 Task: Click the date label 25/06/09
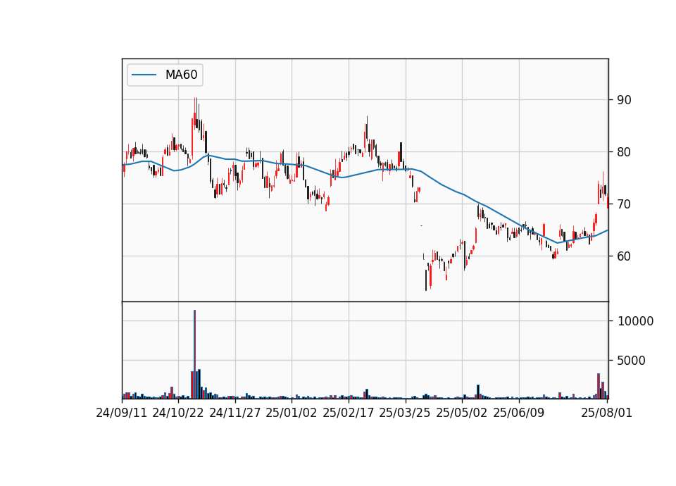coord(519,413)
